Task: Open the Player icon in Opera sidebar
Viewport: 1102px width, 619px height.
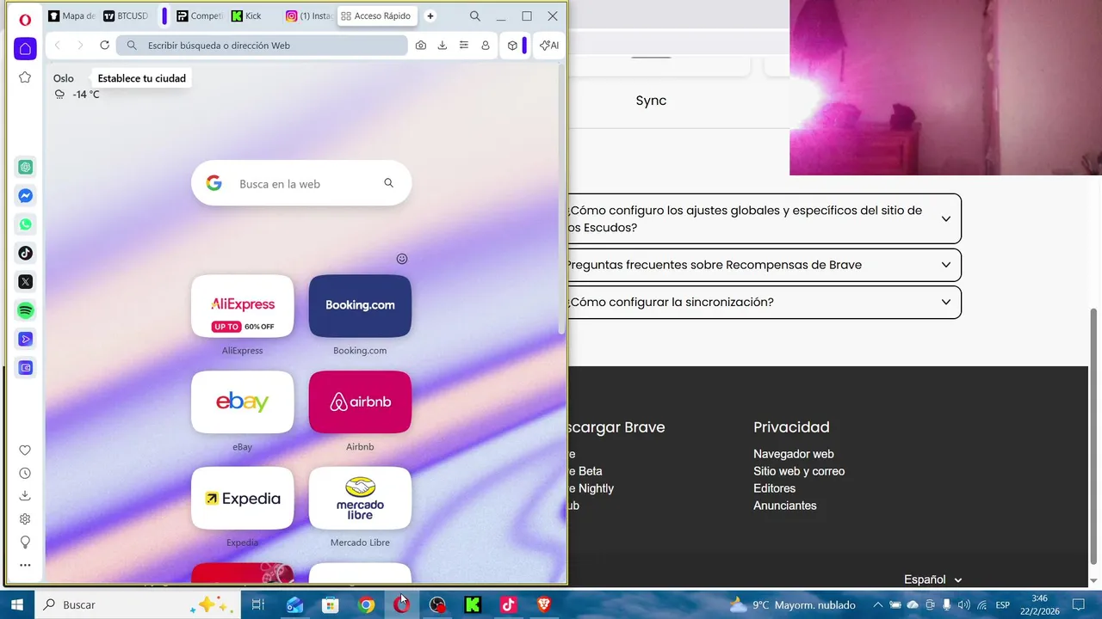Action: tap(25, 339)
